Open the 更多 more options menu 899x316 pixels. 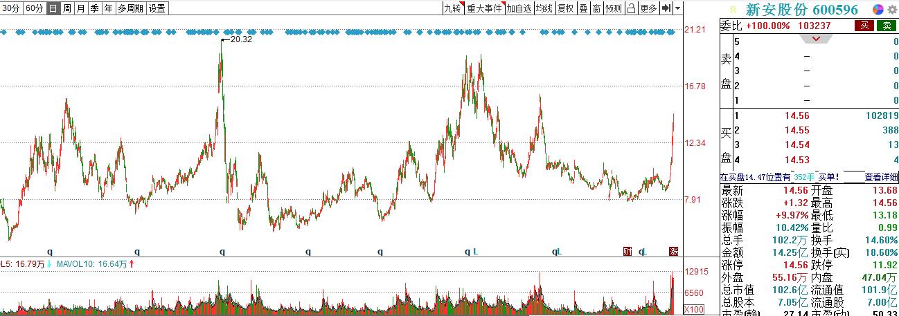[x=648, y=8]
